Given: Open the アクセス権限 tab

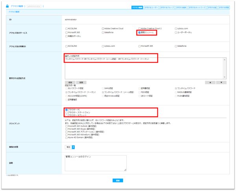Looking at the screenshot, I should 137,7.
